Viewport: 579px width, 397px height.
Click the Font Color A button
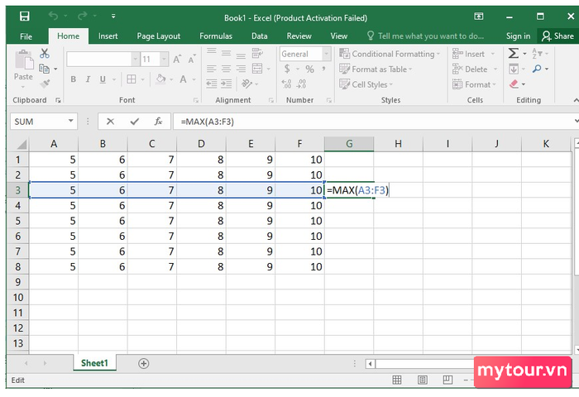[183, 79]
